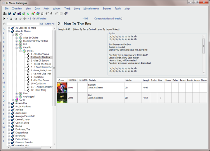Click the Facelift album cover thumbnail
The height and width of the screenshot is (151, 210).
(62, 88)
